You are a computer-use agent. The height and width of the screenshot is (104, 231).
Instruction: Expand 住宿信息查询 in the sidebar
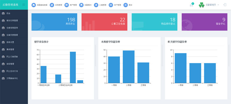coord(14,28)
